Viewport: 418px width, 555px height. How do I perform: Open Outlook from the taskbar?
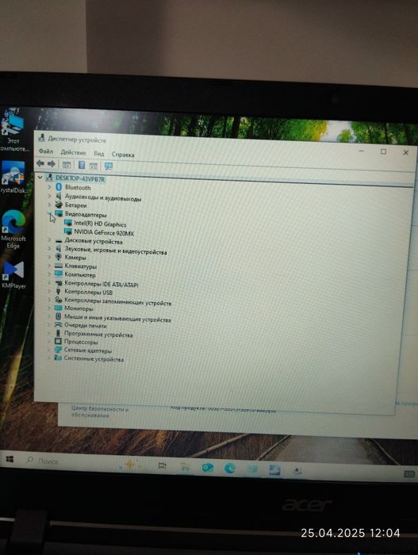point(208,468)
